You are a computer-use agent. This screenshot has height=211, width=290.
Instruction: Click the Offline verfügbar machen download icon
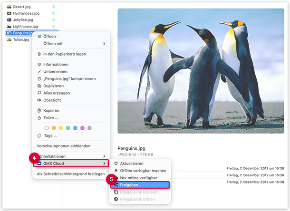pyautogui.click(x=116, y=171)
